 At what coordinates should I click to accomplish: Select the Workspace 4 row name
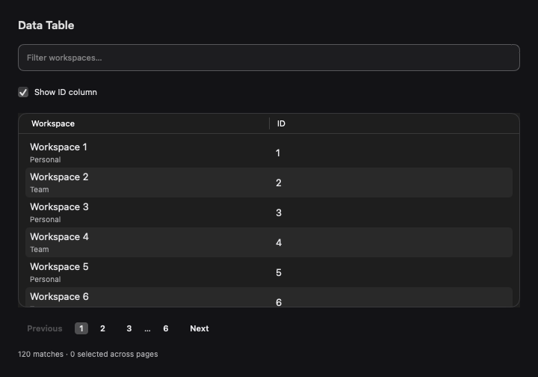59,236
